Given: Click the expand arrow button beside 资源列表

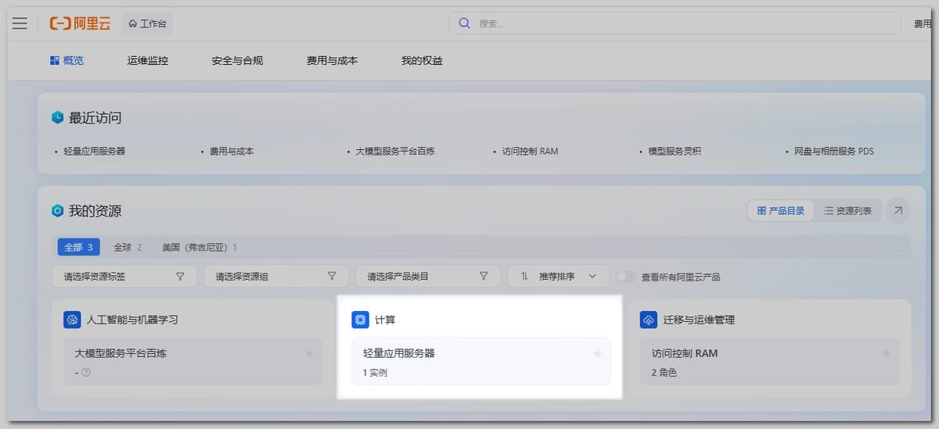Looking at the screenshot, I should click(x=898, y=210).
